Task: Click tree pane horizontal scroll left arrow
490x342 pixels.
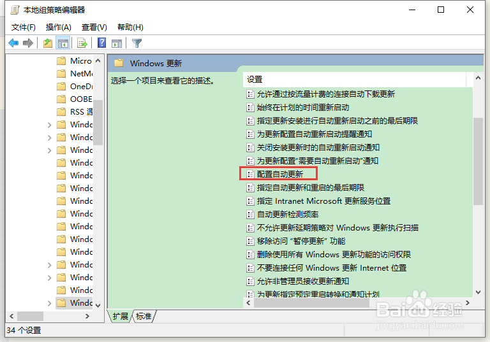Action: pos(11,316)
